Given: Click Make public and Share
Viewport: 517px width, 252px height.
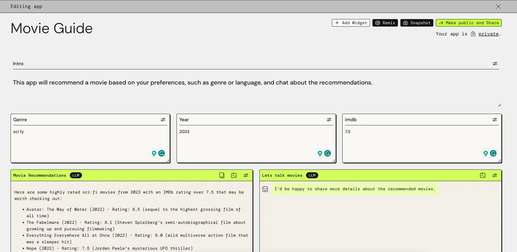Looking at the screenshot, I should [x=469, y=23].
